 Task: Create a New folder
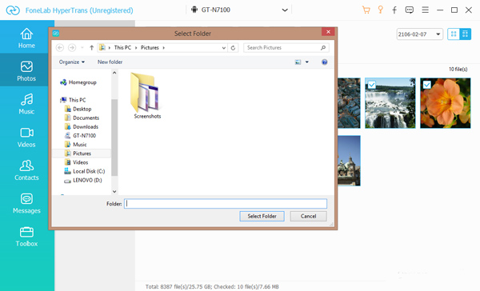tap(110, 62)
